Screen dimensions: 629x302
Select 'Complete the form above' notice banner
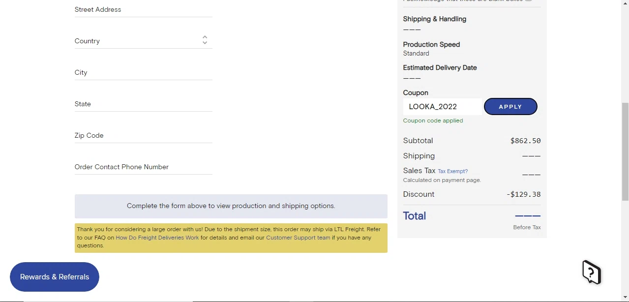(231, 206)
